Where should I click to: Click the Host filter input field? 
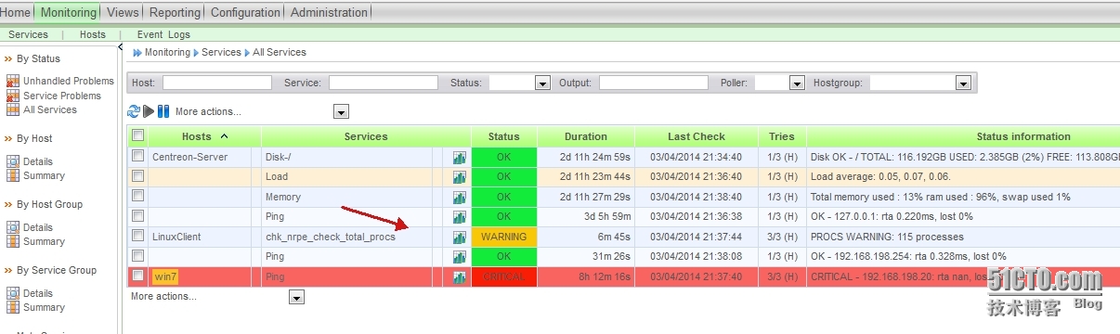click(x=217, y=83)
